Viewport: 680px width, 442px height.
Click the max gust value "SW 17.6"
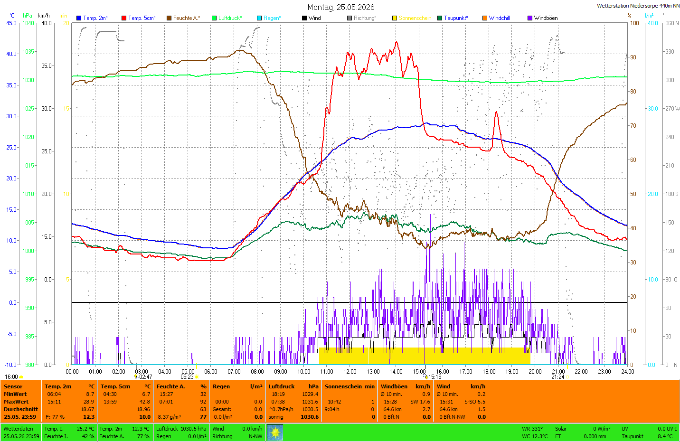pos(421,402)
